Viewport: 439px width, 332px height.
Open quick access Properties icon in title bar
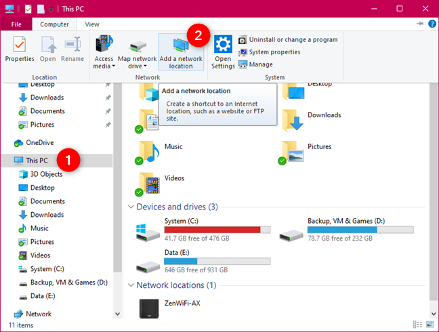28,9
